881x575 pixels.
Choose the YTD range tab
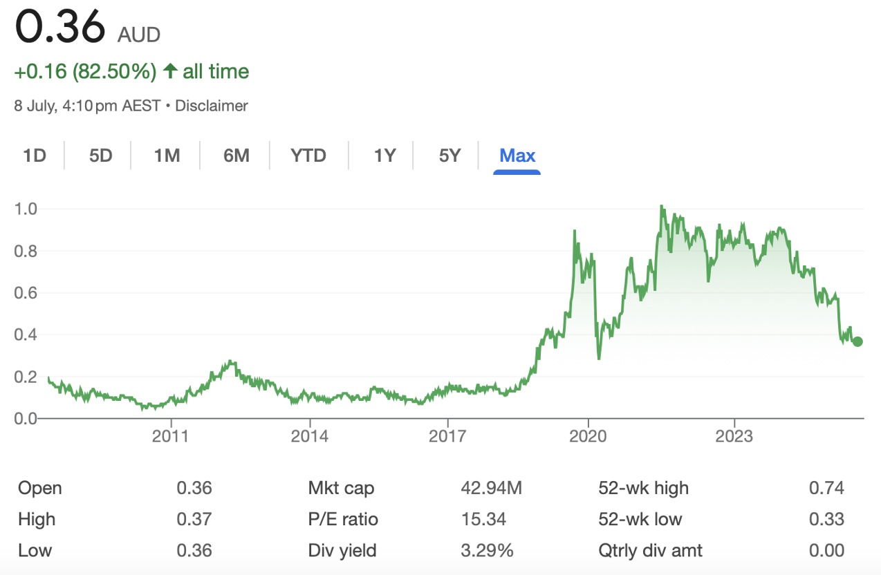tap(308, 155)
